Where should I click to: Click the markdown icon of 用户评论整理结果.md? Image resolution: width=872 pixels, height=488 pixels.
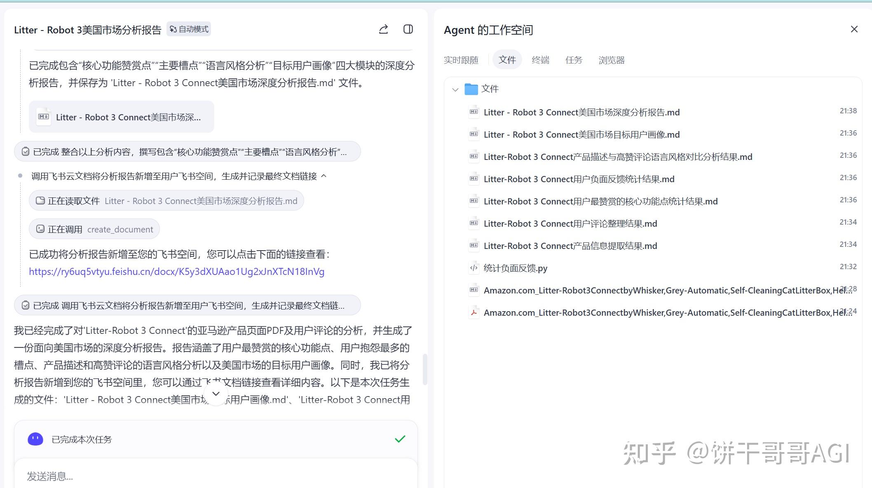[x=474, y=223]
